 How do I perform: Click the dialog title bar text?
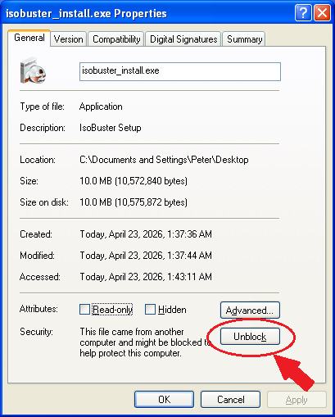click(86, 13)
